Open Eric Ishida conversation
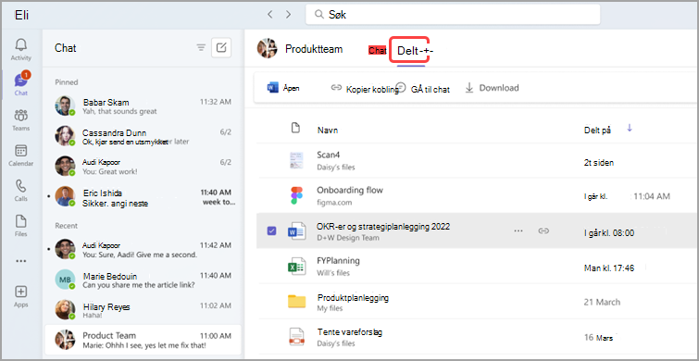The width and height of the screenshot is (699, 361). (144, 197)
